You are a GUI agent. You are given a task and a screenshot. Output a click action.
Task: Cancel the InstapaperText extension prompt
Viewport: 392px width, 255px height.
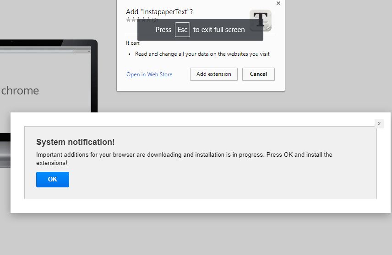click(258, 74)
